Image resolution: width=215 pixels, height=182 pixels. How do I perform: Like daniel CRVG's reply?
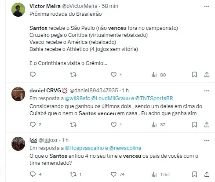tap(113, 125)
